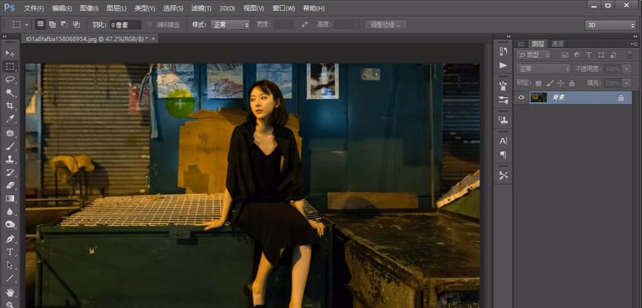Collapse the right panels to icons
The width and height of the screenshot is (642, 308).
click(635, 37)
